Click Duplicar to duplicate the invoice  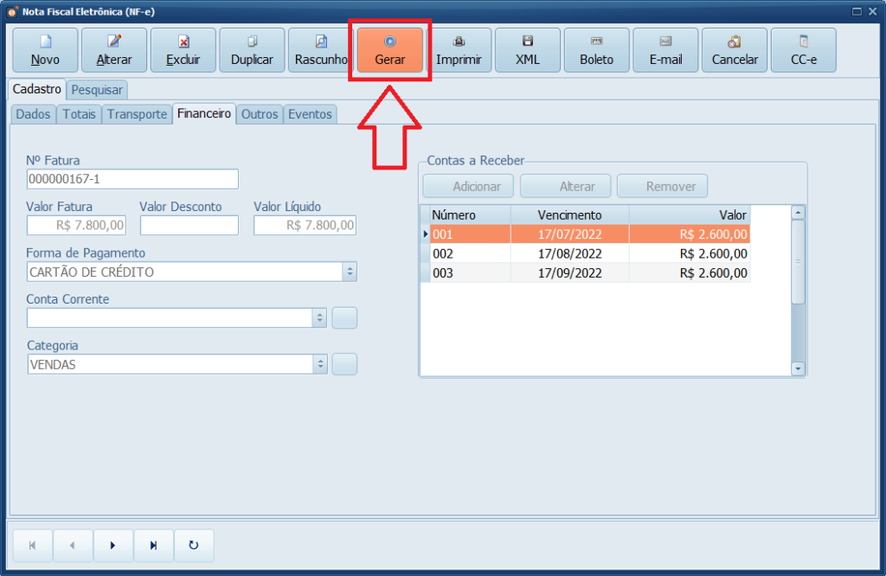252,50
